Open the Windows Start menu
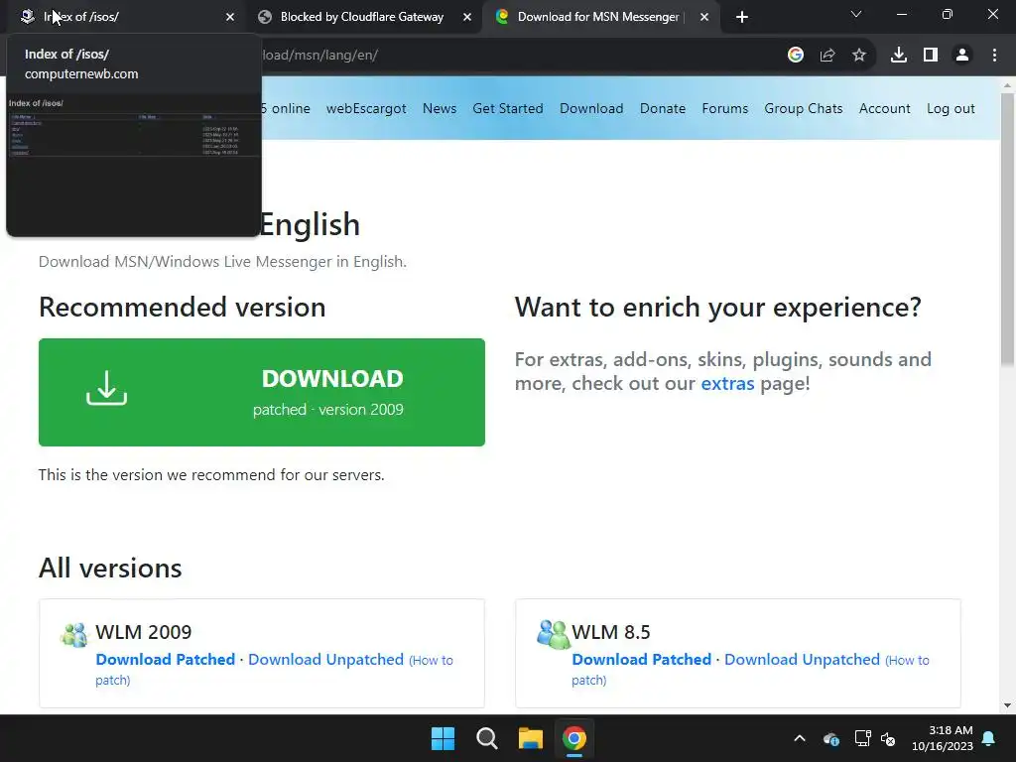This screenshot has height=762, width=1016. click(444, 738)
